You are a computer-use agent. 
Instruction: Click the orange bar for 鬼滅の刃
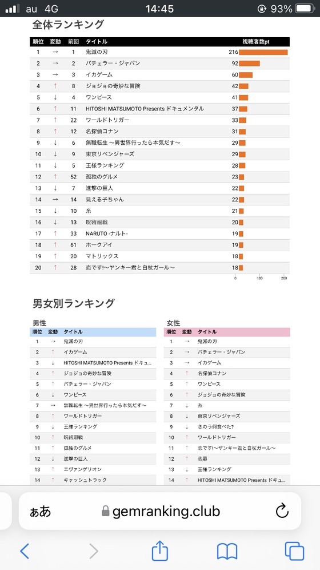(263, 52)
